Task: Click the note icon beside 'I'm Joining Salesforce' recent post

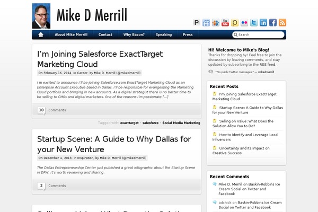Action: point(215,94)
